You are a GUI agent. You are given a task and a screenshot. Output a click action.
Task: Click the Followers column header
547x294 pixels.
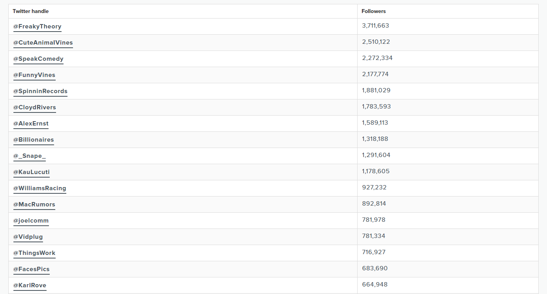pyautogui.click(x=374, y=11)
